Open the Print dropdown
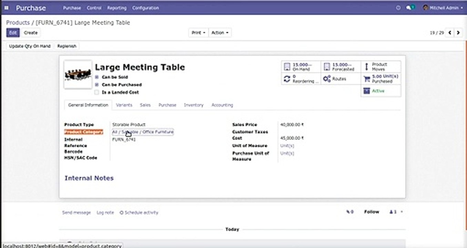467x248 pixels. click(198, 33)
